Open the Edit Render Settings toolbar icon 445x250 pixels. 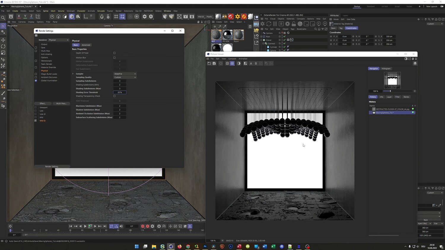(192, 17)
